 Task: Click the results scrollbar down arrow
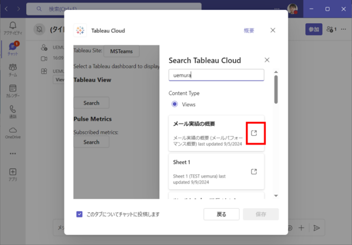click(276, 196)
